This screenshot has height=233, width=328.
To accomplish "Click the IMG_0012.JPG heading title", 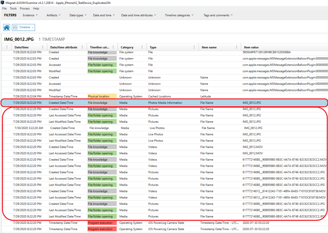I will 19,39.
